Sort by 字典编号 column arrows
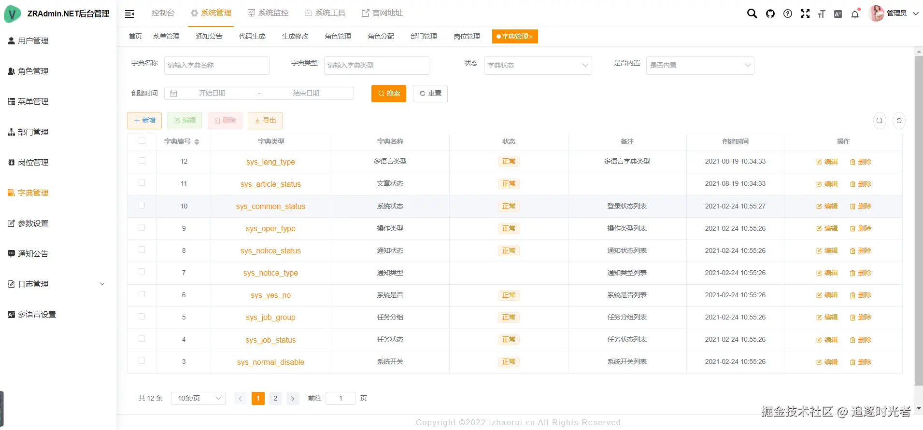This screenshot has height=430, width=923. [x=197, y=142]
